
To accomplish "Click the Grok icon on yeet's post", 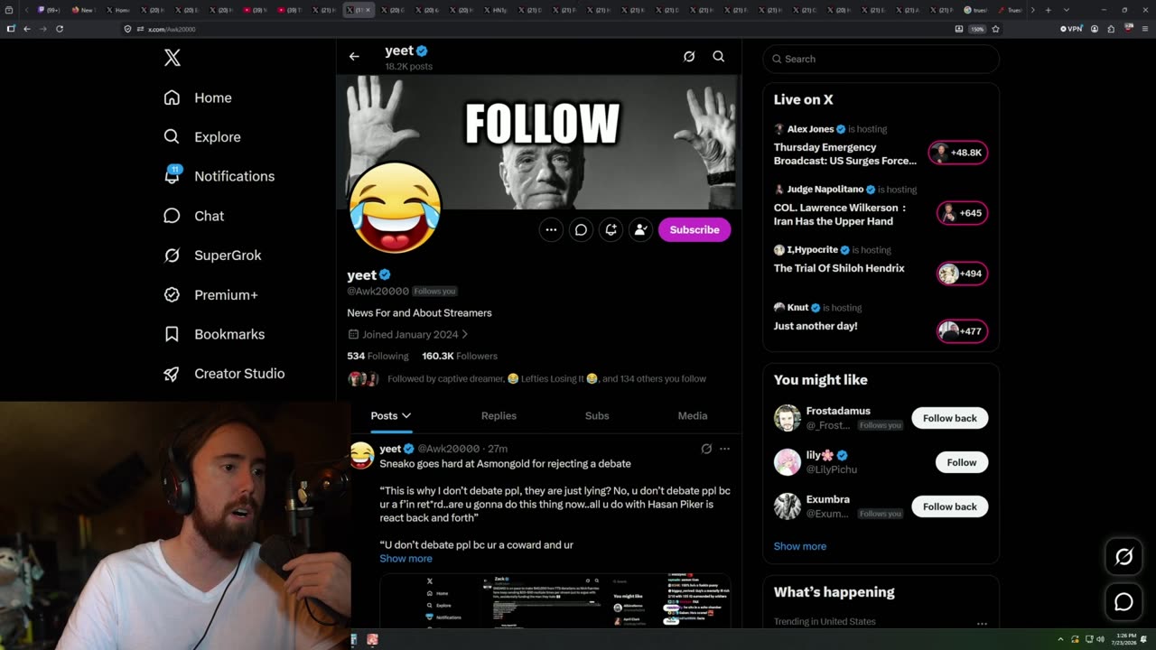I will pos(706,449).
